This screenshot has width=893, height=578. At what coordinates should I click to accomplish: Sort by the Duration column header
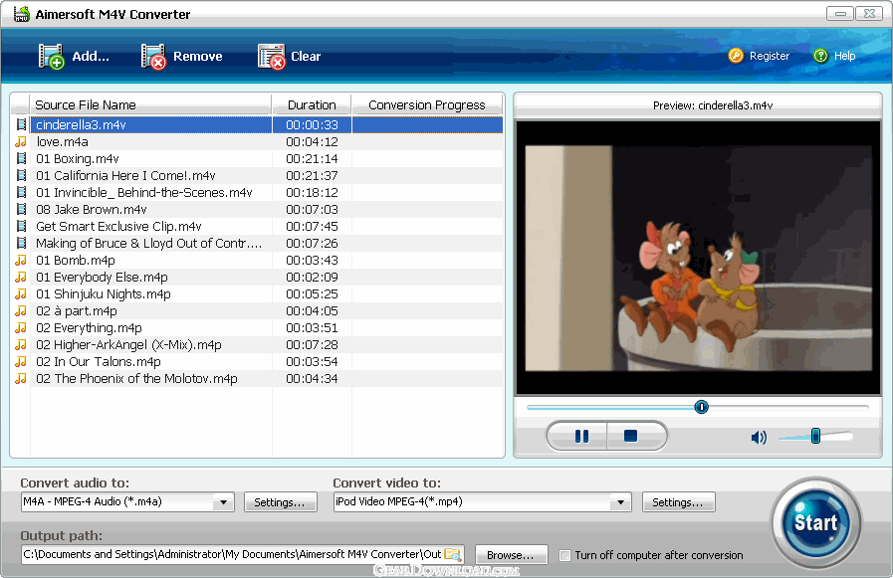pyautogui.click(x=312, y=105)
